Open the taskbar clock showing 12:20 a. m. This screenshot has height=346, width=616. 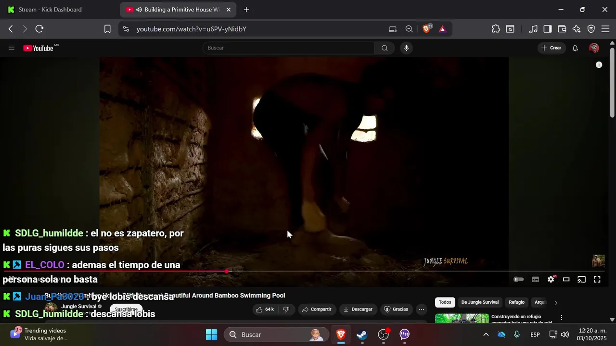pos(592,334)
